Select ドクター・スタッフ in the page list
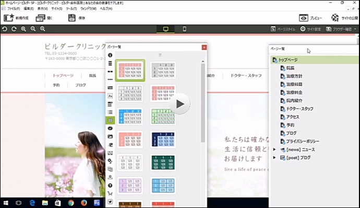The image size is (360, 208). click(x=299, y=109)
